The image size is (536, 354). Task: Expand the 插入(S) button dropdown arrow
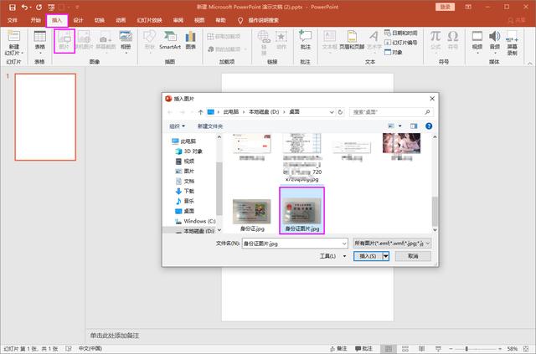pos(386,257)
